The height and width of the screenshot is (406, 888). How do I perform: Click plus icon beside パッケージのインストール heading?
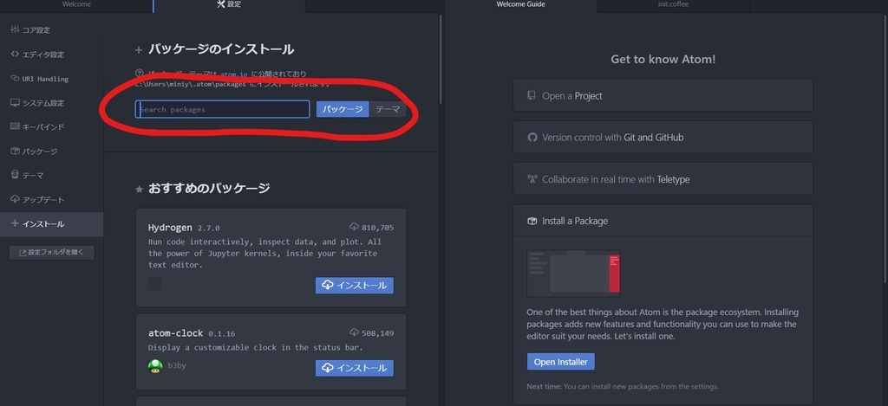(139, 50)
